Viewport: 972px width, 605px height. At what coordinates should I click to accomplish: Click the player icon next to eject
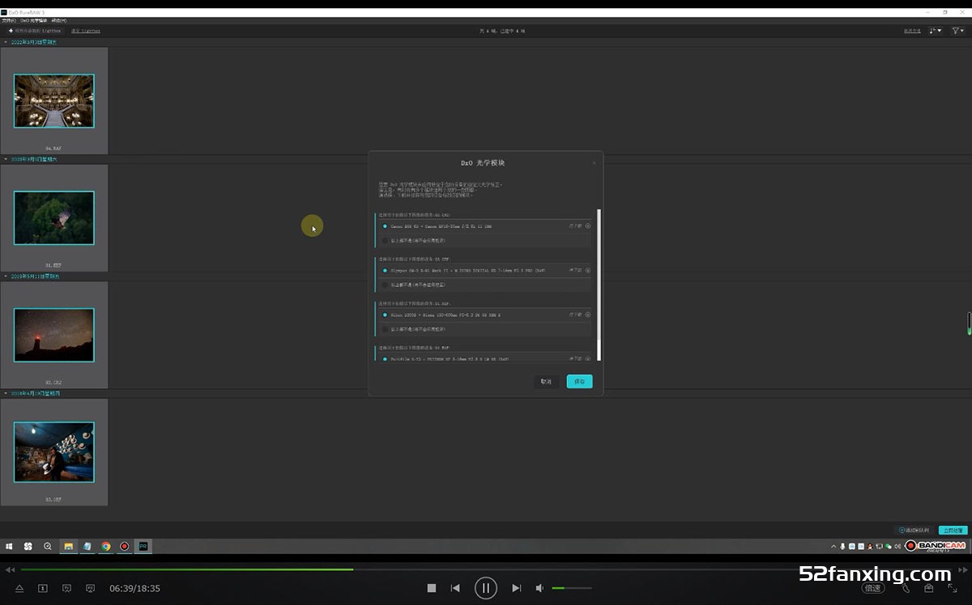[43, 588]
